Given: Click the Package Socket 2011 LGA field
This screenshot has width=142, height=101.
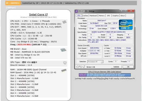Looking at the screenshot, I should coord(103,26).
